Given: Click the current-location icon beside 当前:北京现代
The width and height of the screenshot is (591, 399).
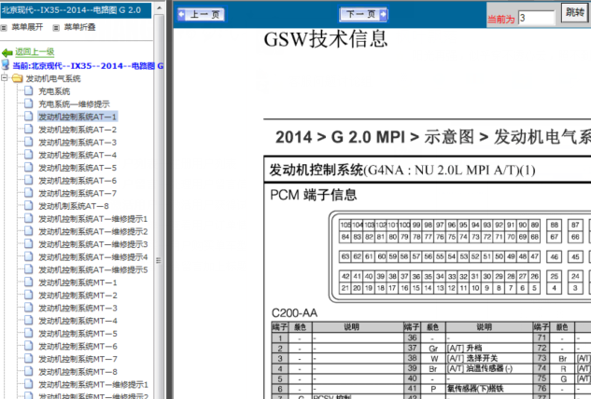Looking at the screenshot, I should pyautogui.click(x=6, y=64).
